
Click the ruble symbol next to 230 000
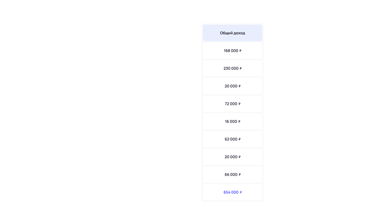tap(241, 69)
